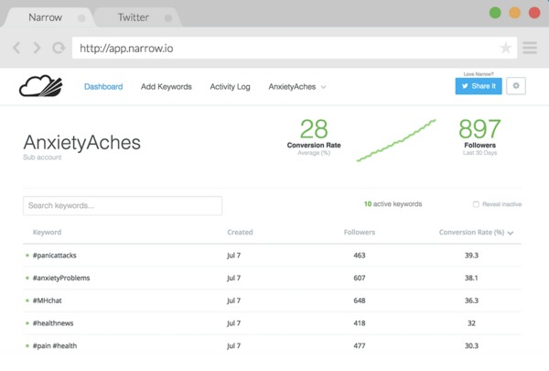
Task: Select the #panicattacks keyword row
Action: pos(272,256)
